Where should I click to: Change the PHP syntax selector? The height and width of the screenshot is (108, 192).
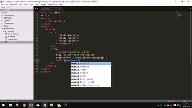coord(185,101)
